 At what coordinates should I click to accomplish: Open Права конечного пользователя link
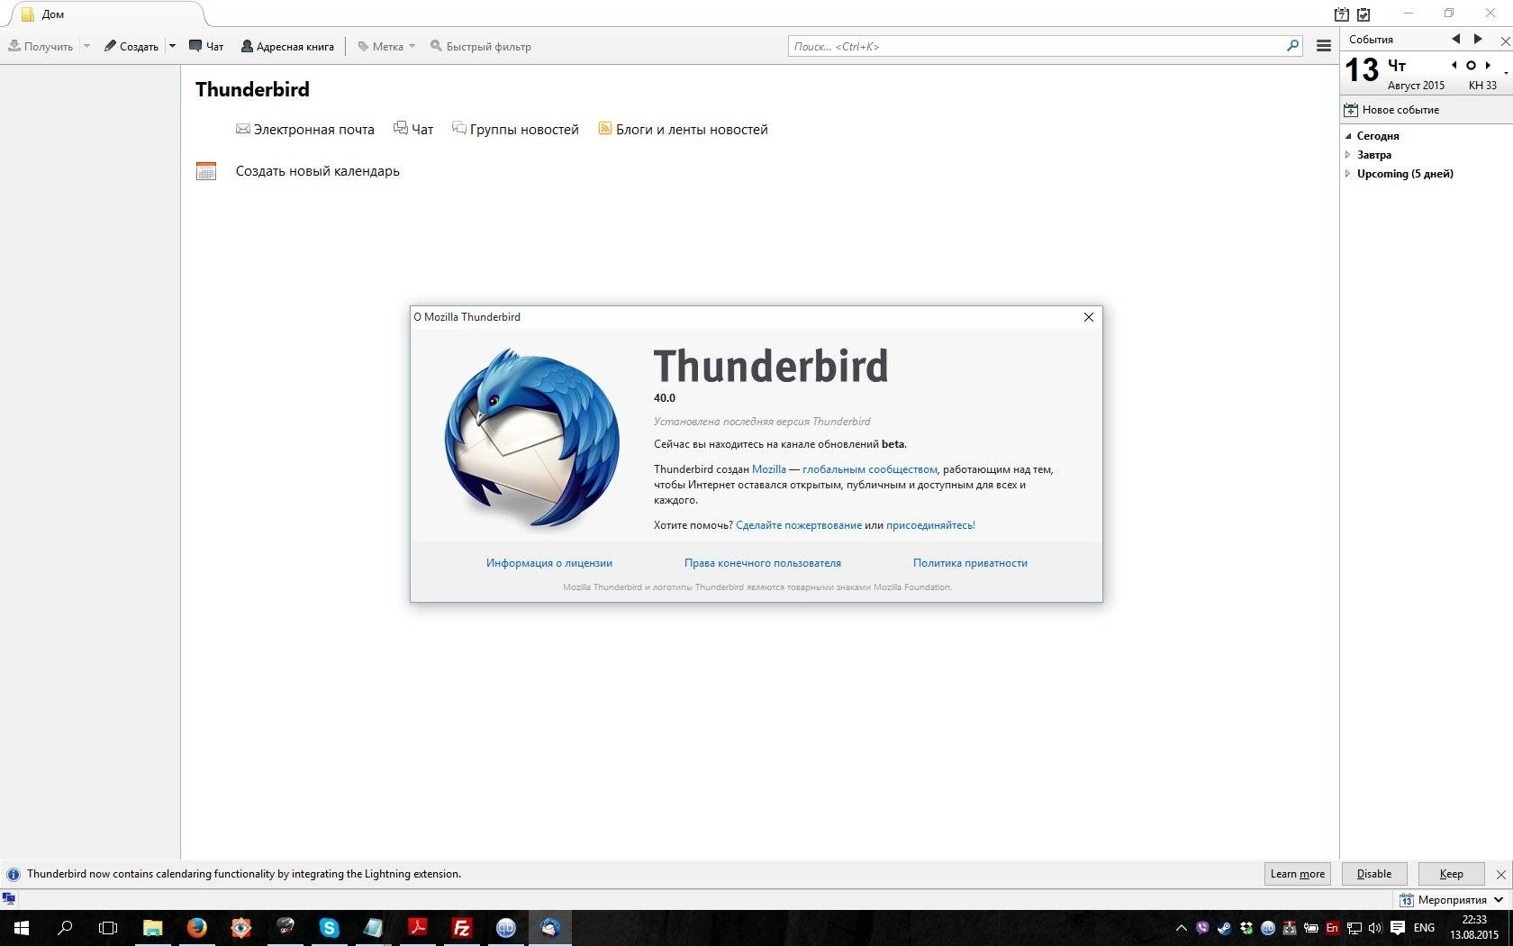(763, 563)
